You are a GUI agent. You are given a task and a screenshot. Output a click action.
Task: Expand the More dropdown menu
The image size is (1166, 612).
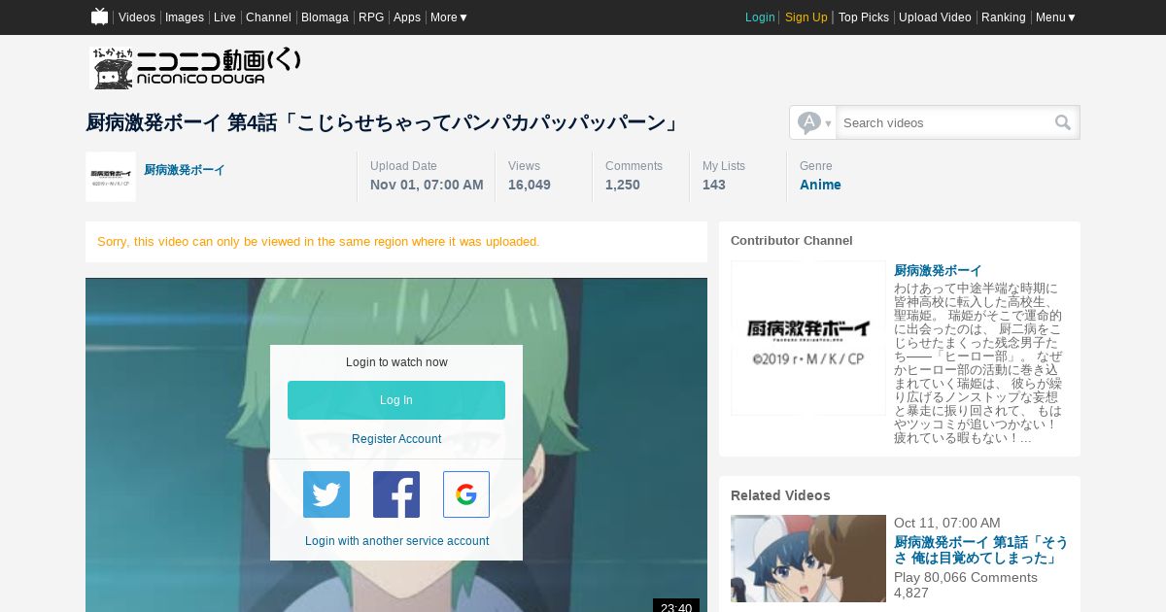(449, 17)
